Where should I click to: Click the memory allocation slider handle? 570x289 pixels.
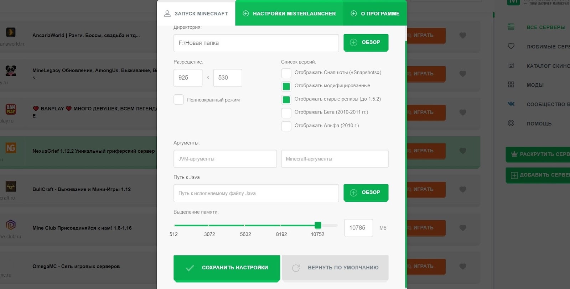[318, 225]
